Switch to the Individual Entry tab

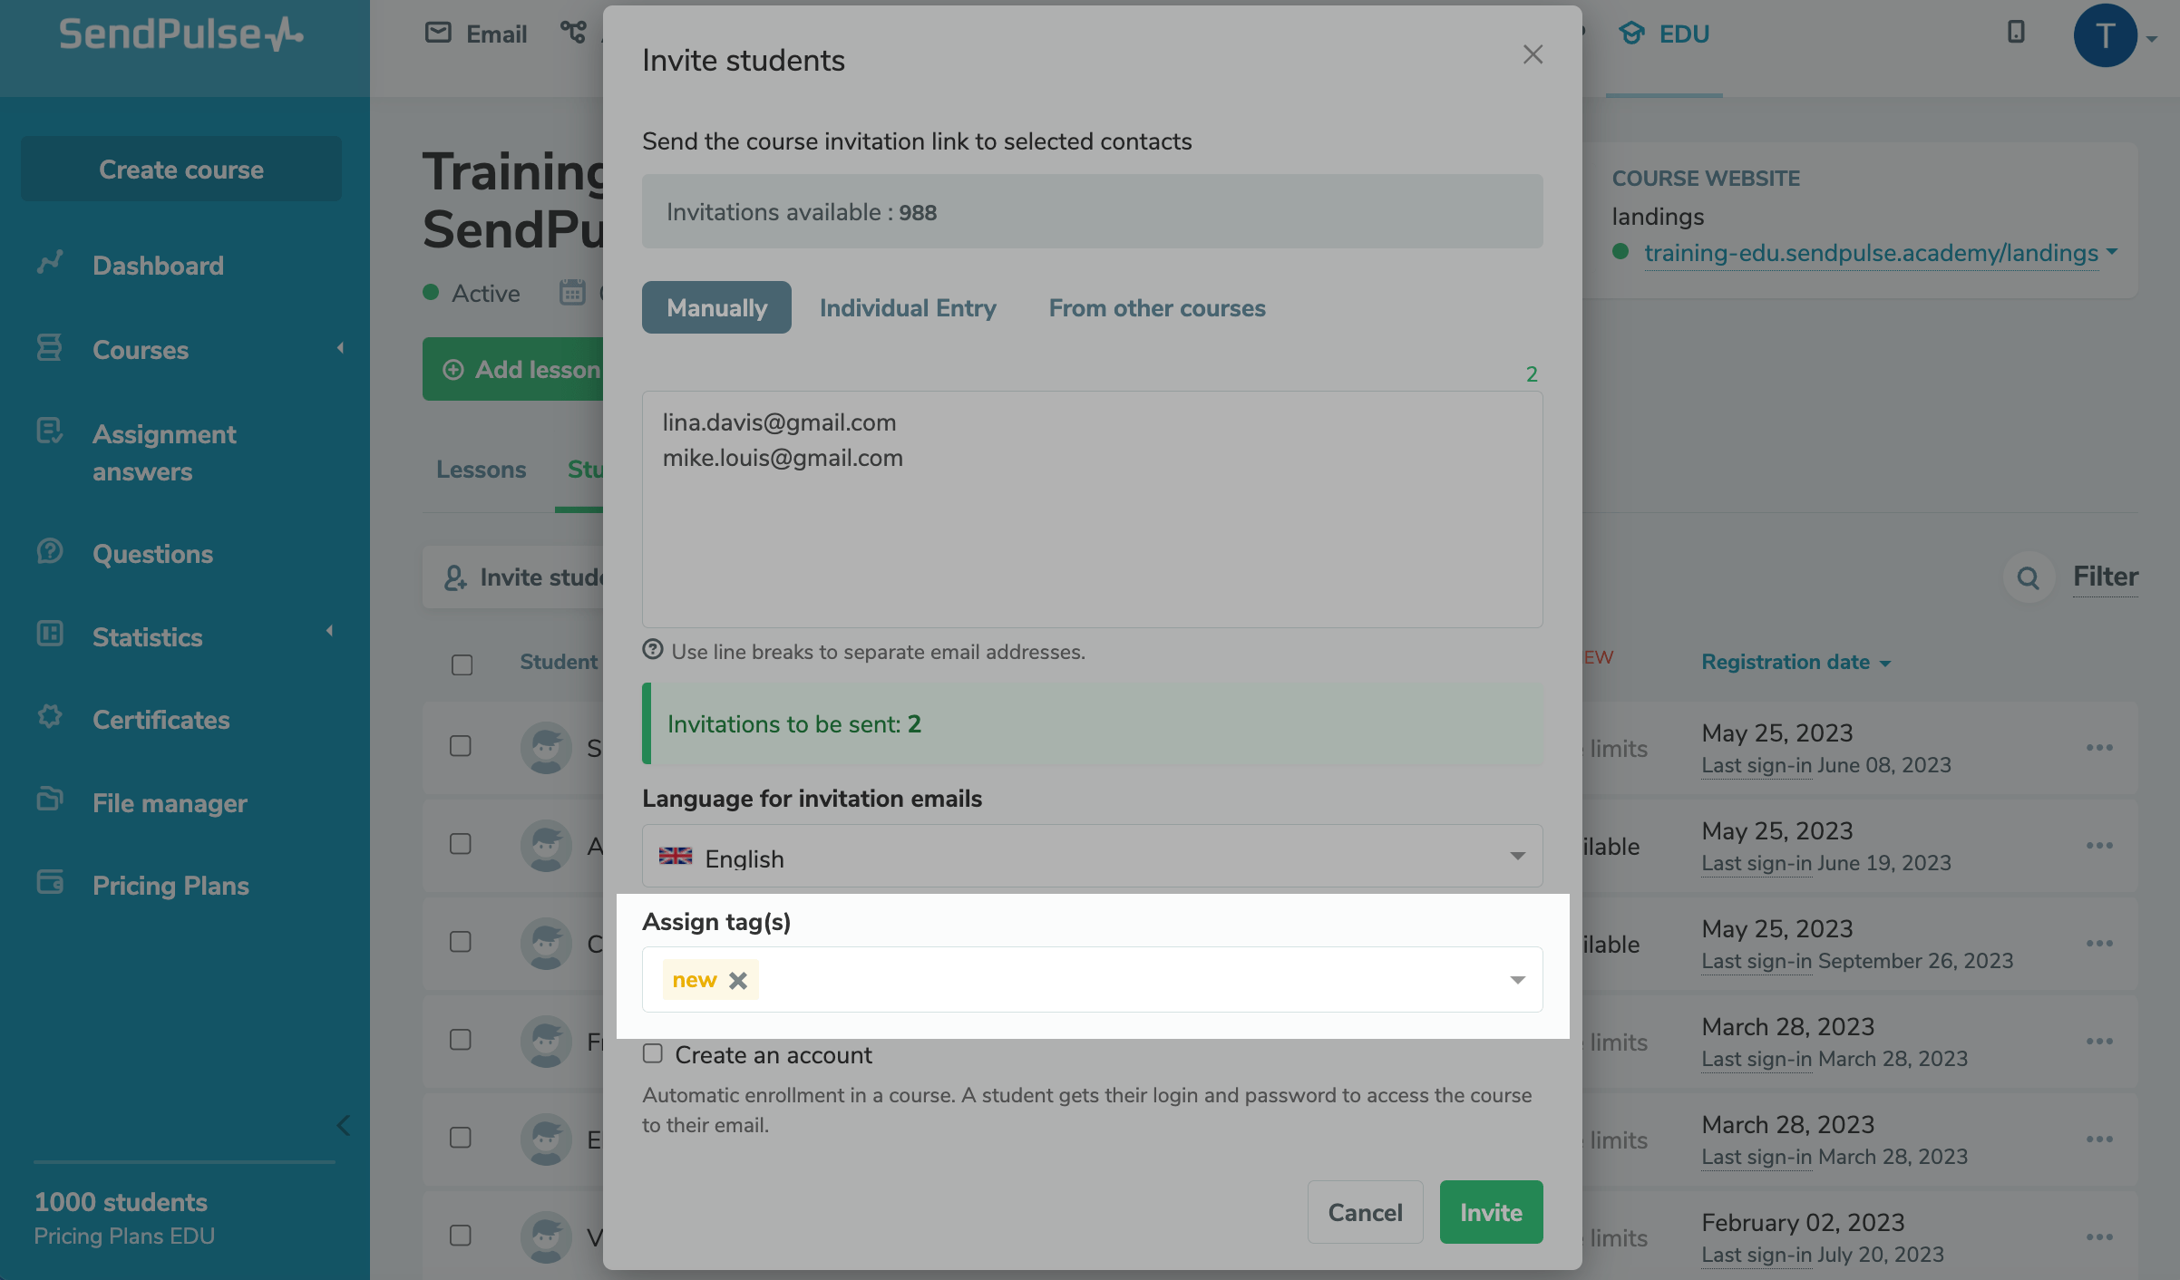pyautogui.click(x=908, y=308)
